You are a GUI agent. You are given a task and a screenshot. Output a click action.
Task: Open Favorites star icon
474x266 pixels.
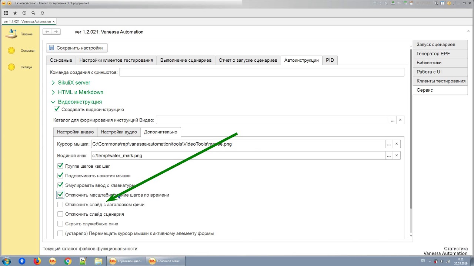point(15,13)
